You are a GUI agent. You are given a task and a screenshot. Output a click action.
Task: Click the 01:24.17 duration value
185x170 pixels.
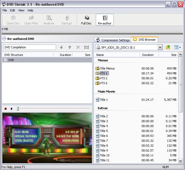147,100
